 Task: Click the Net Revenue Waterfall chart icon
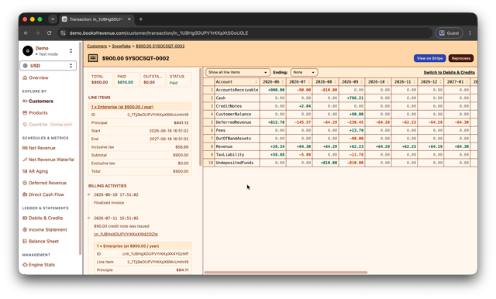25,160
